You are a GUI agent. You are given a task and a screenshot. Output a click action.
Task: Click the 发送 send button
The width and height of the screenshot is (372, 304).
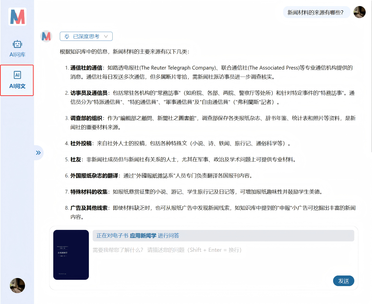(343, 281)
